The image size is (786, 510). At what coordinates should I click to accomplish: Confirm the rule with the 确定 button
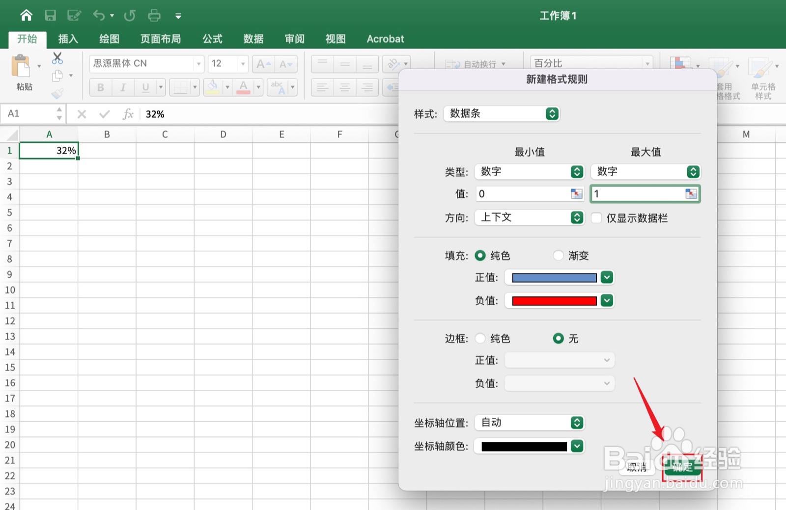point(683,468)
